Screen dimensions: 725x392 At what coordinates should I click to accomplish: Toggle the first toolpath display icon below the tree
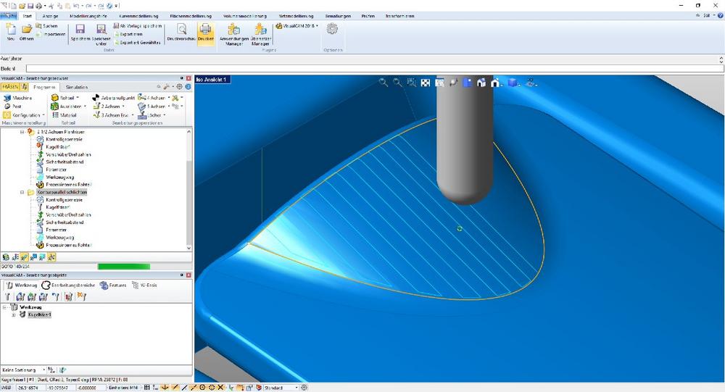click(x=7, y=257)
